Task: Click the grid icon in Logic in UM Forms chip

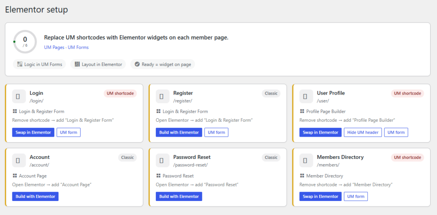Action: 20,64
